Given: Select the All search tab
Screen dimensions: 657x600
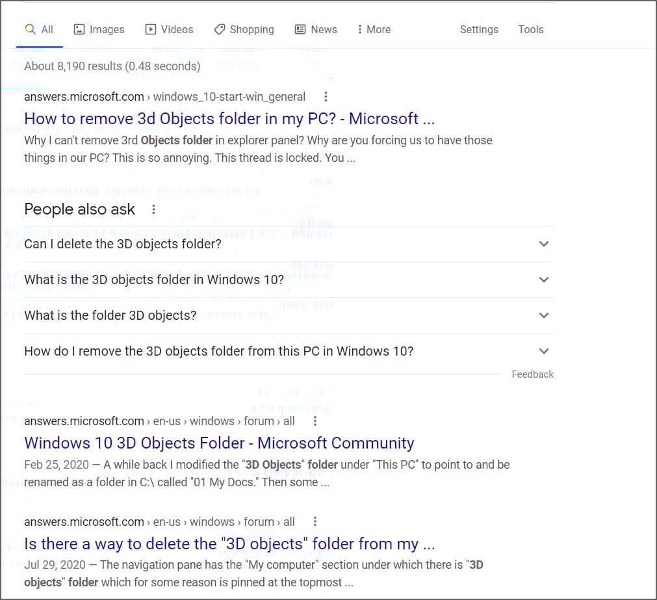Looking at the screenshot, I should click(39, 30).
